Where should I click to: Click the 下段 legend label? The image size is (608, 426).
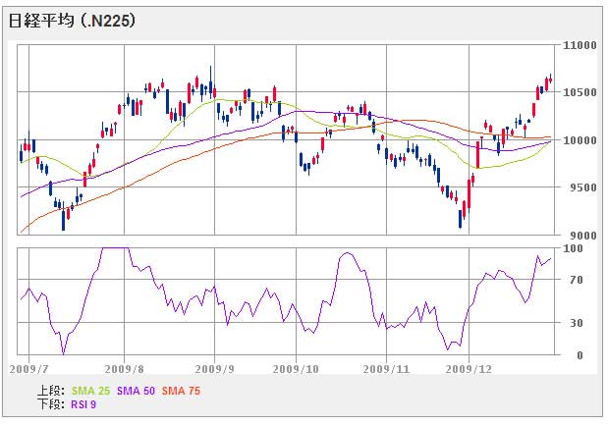pos(52,404)
